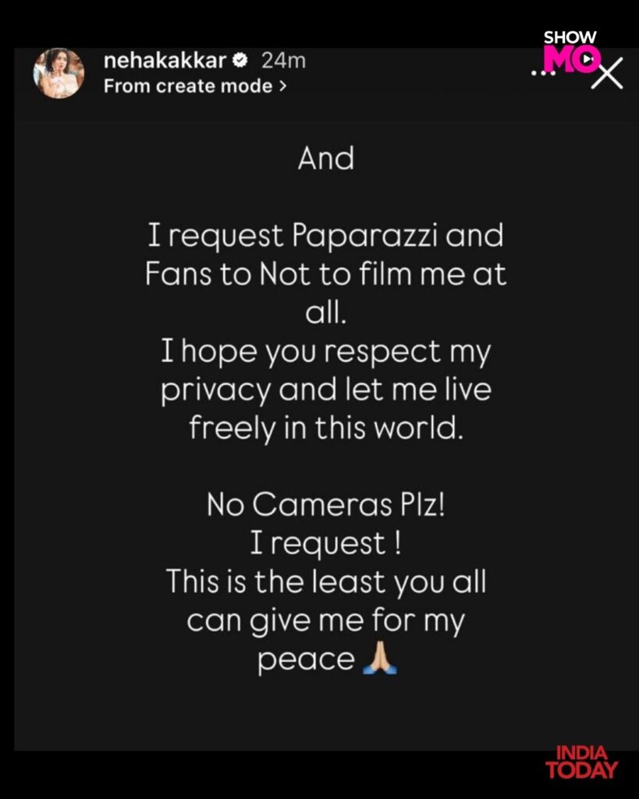
Task: Tap the word peace before the emoji
Action: tap(306, 660)
